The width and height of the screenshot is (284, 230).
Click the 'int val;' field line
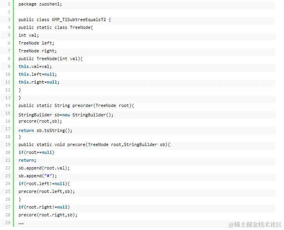(x=29, y=35)
